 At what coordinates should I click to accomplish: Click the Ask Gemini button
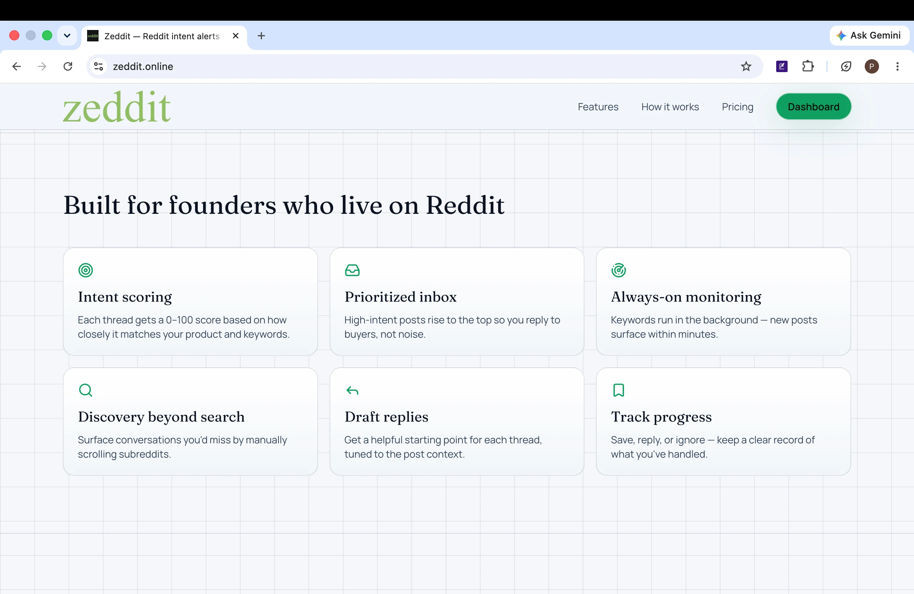pyautogui.click(x=869, y=36)
